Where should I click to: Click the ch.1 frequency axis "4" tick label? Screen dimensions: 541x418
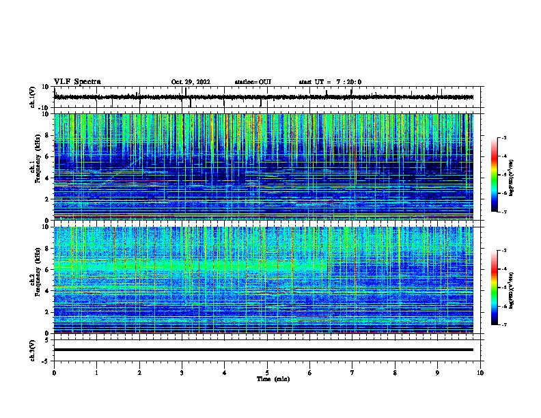[x=47, y=178]
